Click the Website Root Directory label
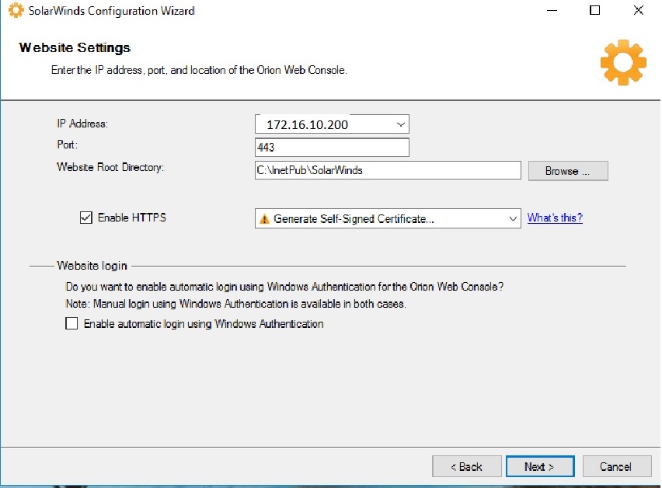This screenshot has width=662, height=488. coord(110,167)
